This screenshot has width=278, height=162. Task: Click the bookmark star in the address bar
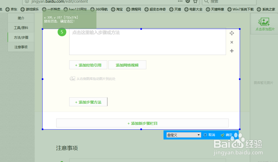(195, 2)
